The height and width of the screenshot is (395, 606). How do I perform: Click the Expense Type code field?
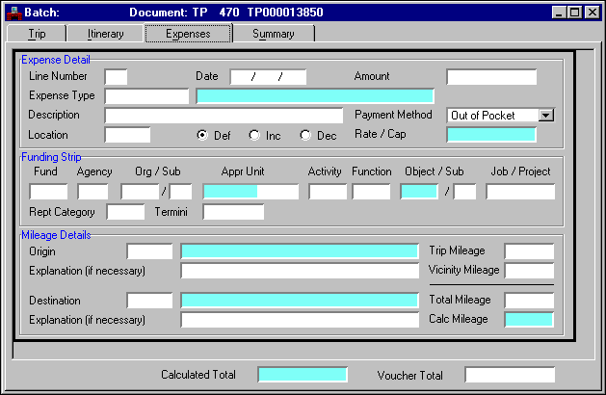coord(146,96)
